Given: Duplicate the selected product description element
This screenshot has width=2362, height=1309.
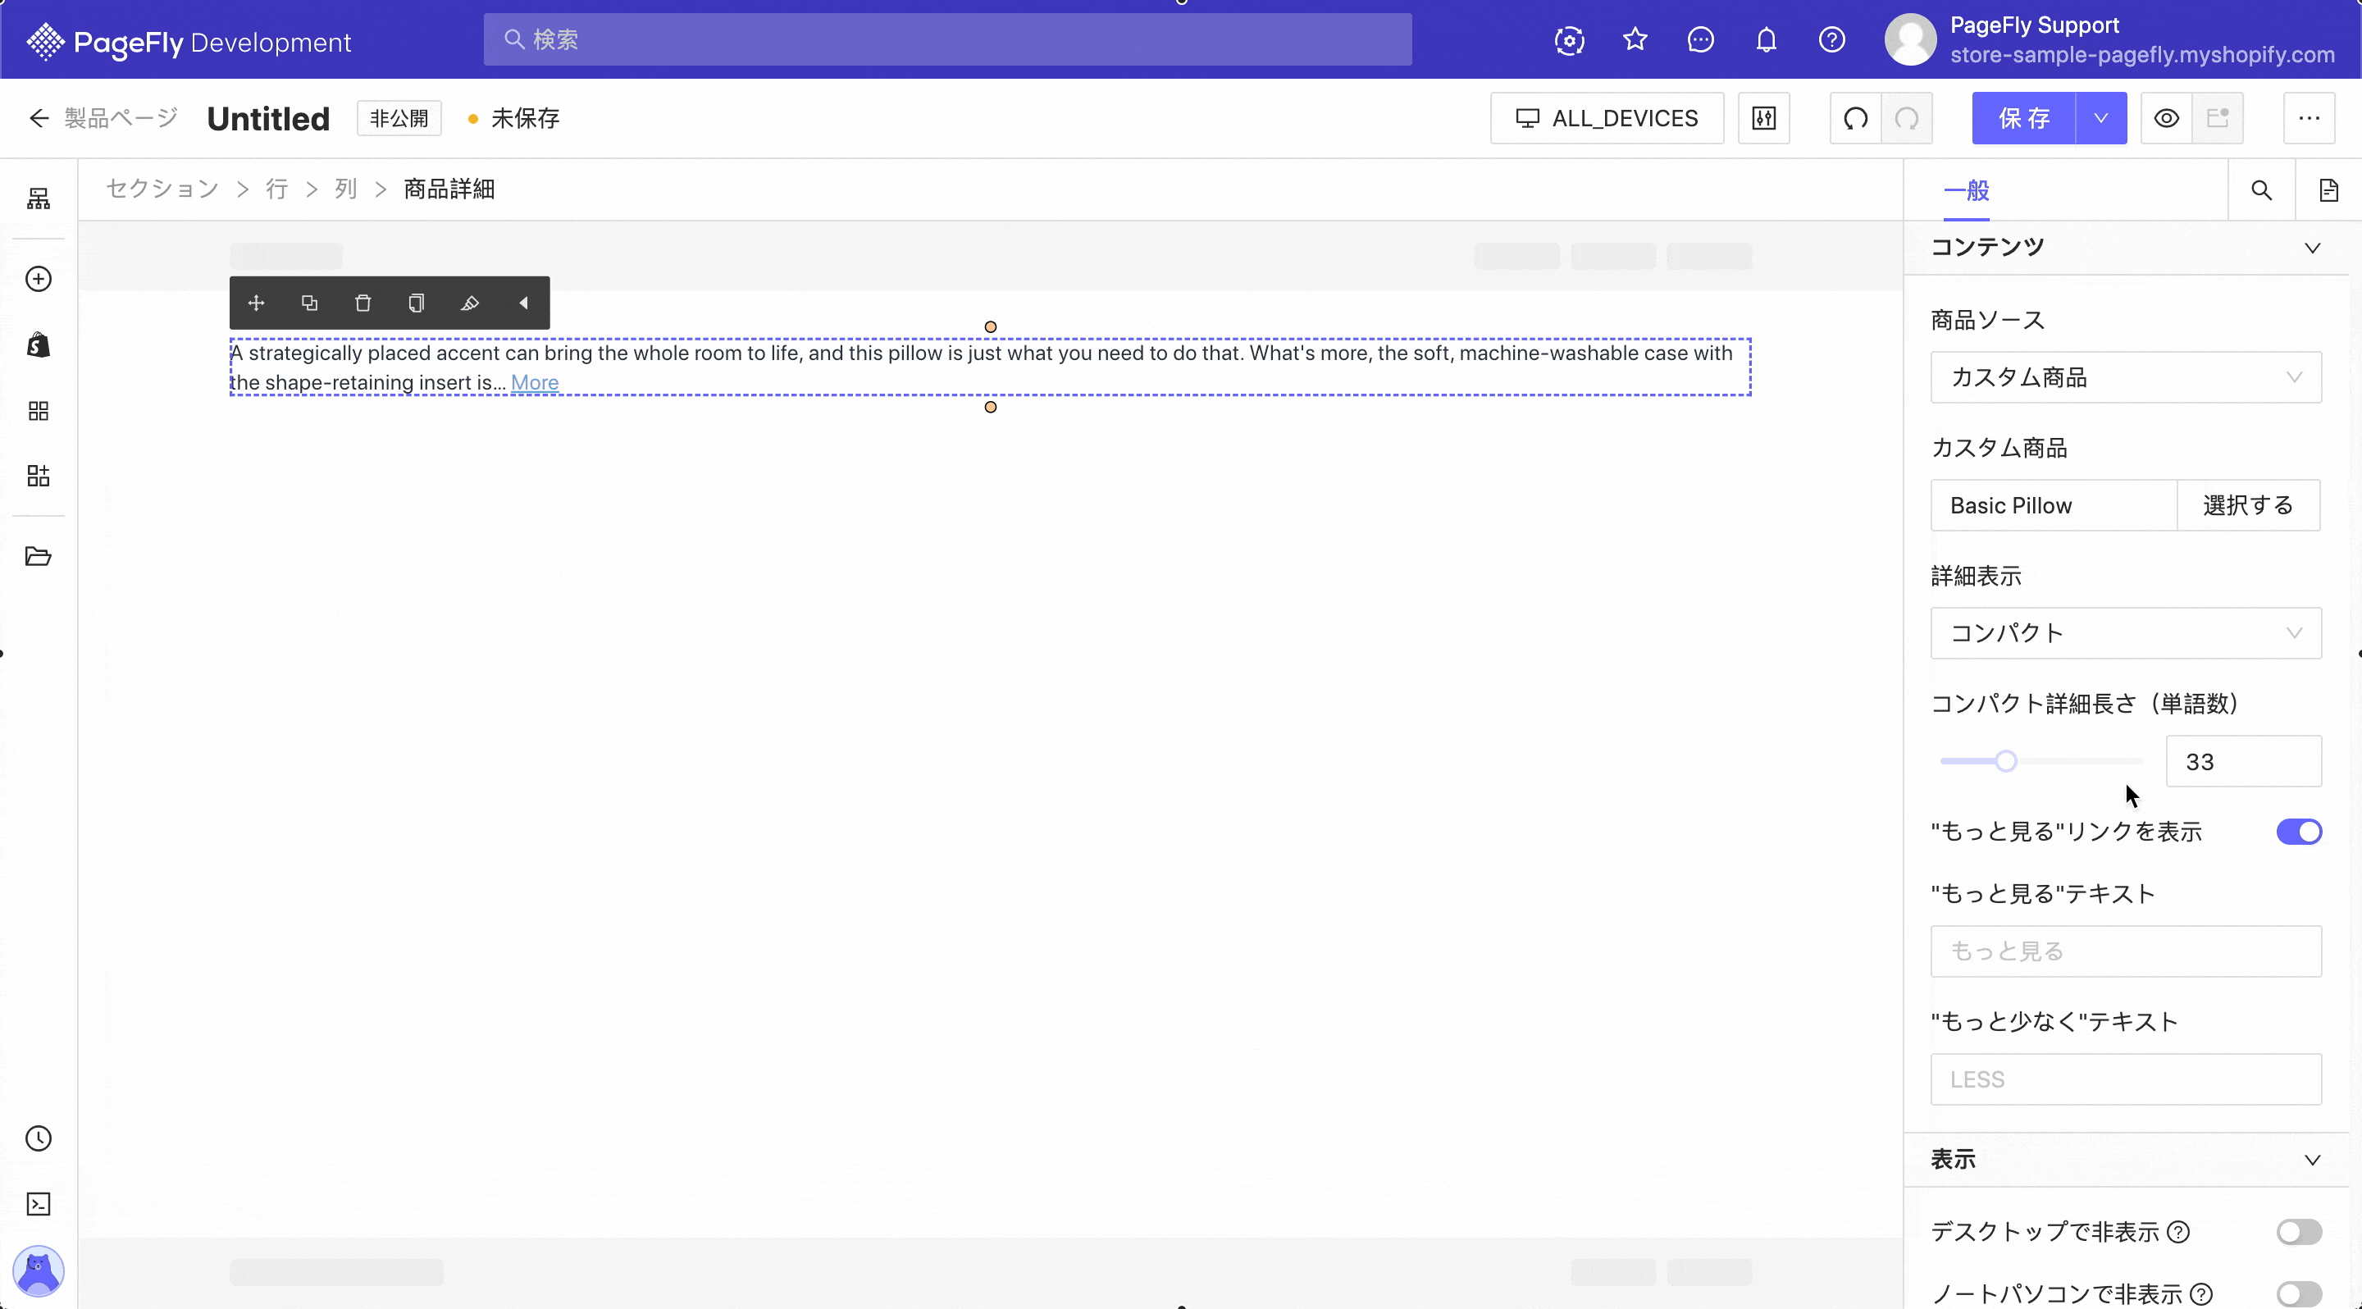Looking at the screenshot, I should pyautogui.click(x=310, y=303).
